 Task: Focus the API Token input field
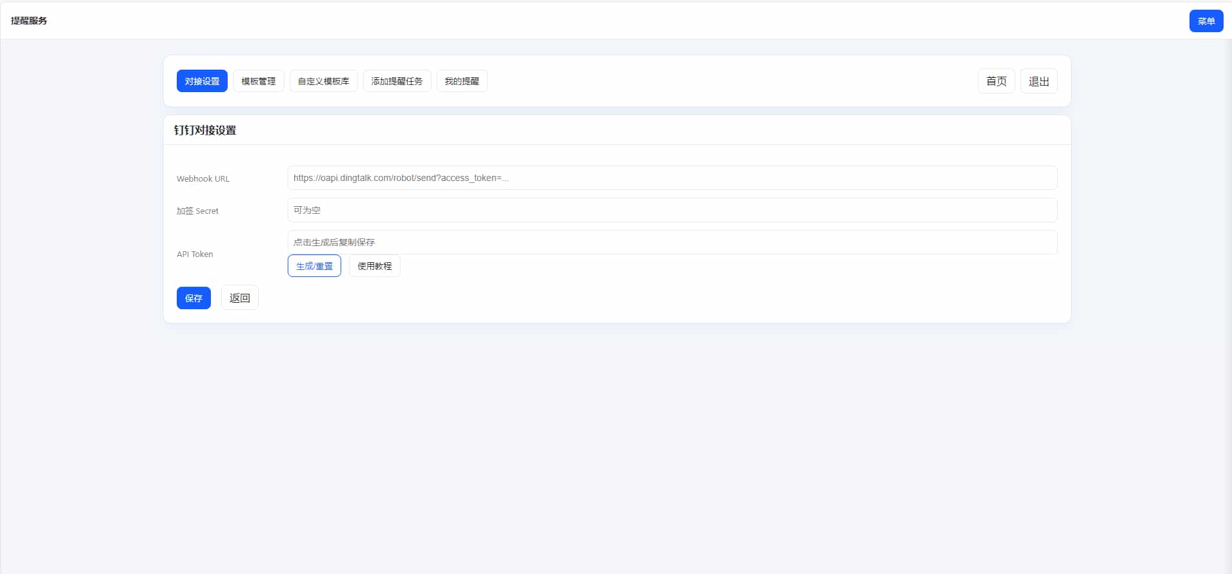point(671,242)
